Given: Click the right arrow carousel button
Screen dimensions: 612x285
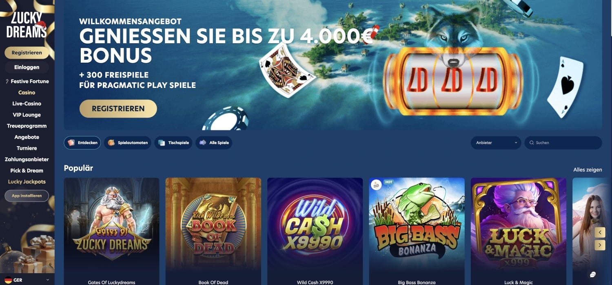Looking at the screenshot, I should [x=600, y=245].
